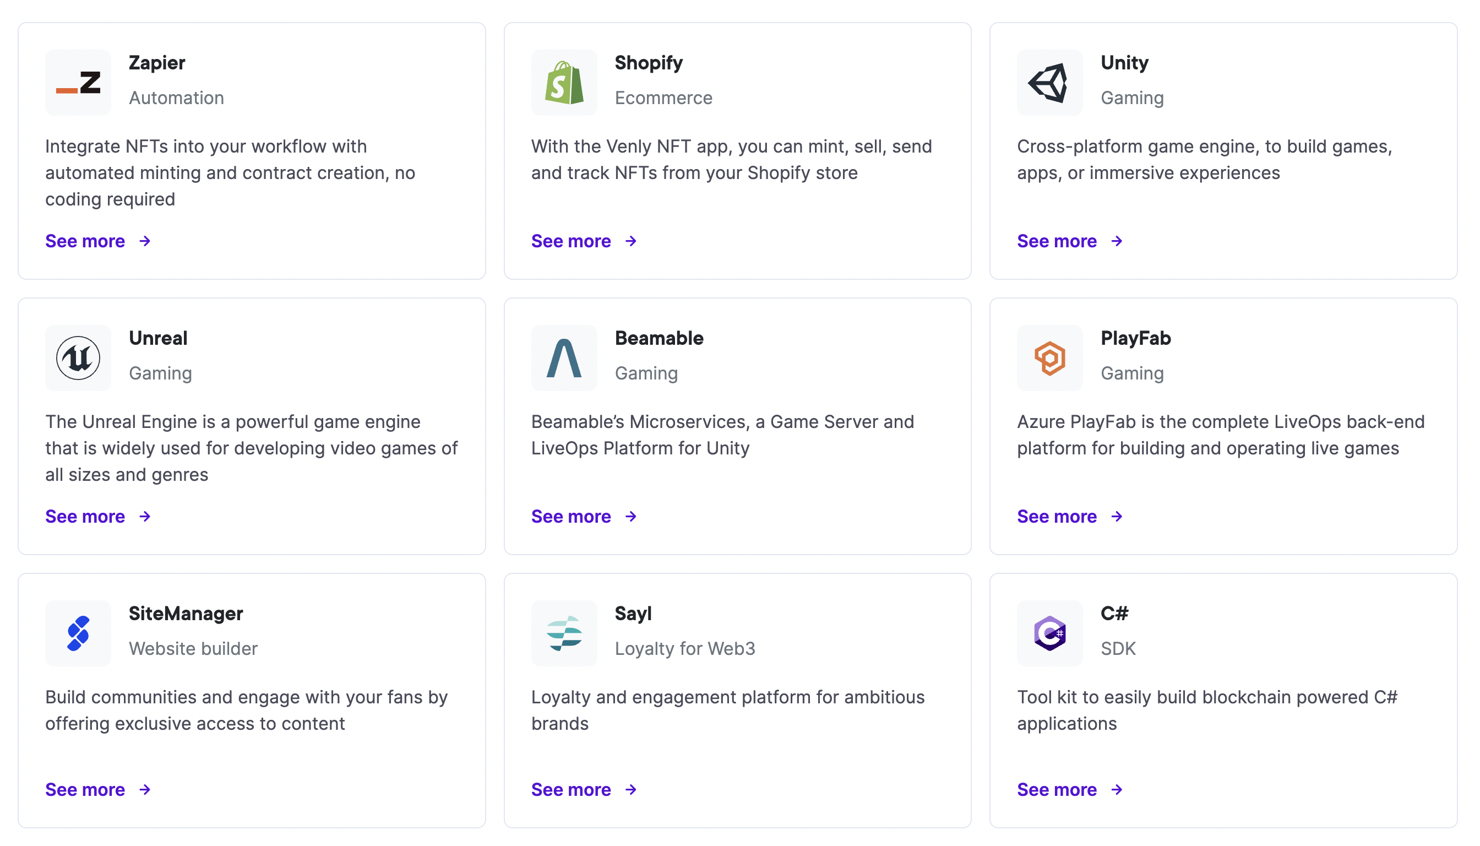The image size is (1480, 846).
Task: Click the SiteManager card title
Action: coord(186,614)
